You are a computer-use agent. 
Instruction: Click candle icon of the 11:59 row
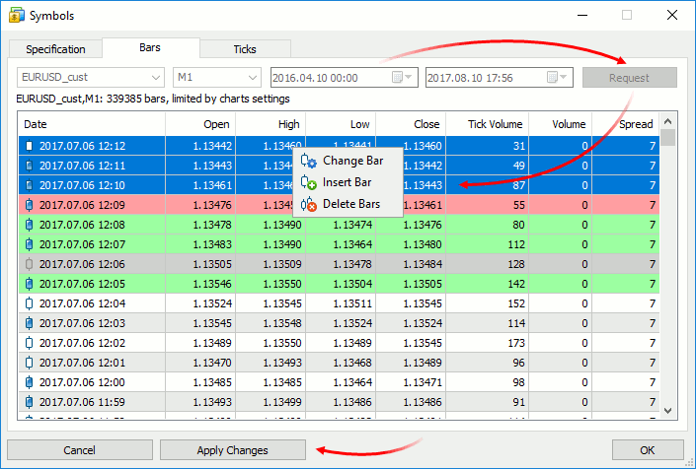click(30, 402)
